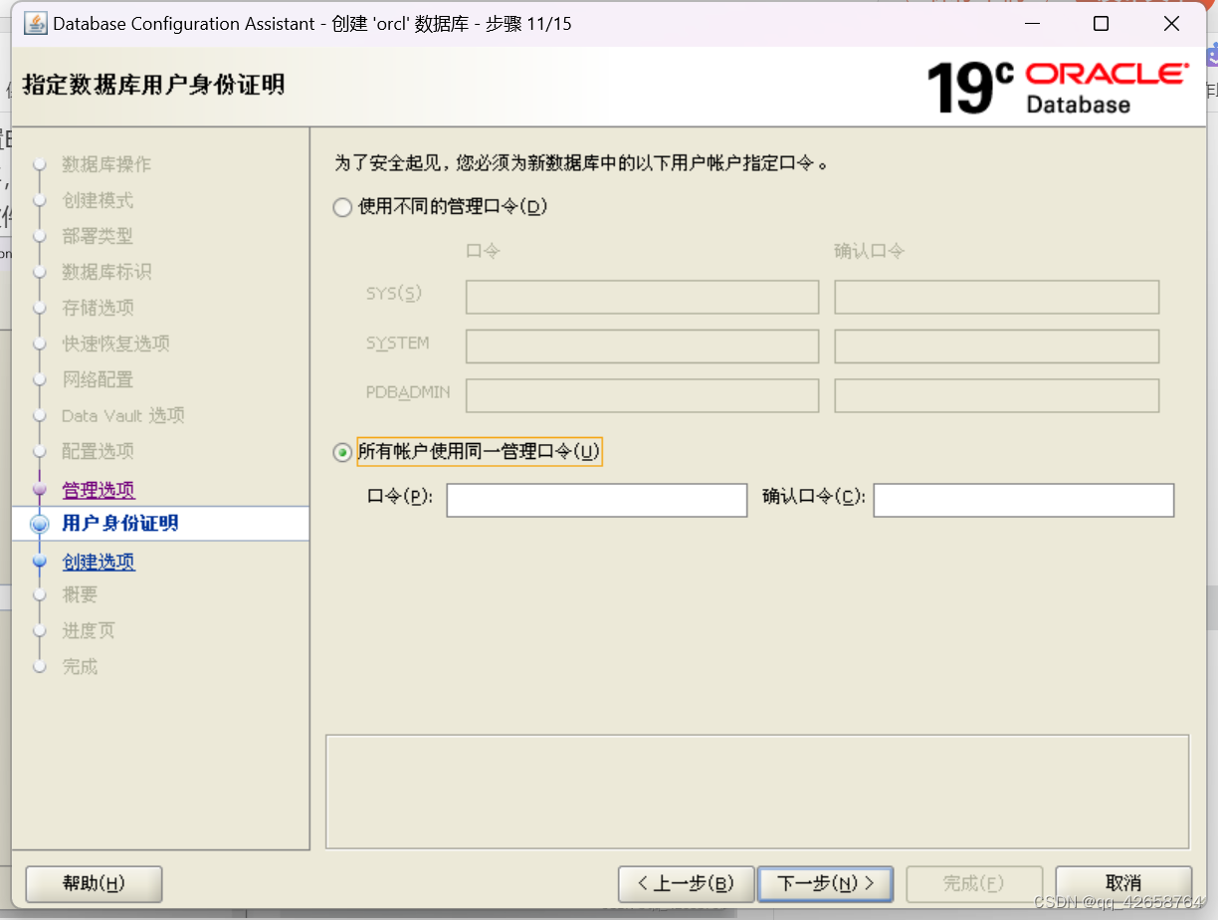Click the Oracle 19c Database logo
Viewport: 1218px width, 920px height.
click(1057, 88)
